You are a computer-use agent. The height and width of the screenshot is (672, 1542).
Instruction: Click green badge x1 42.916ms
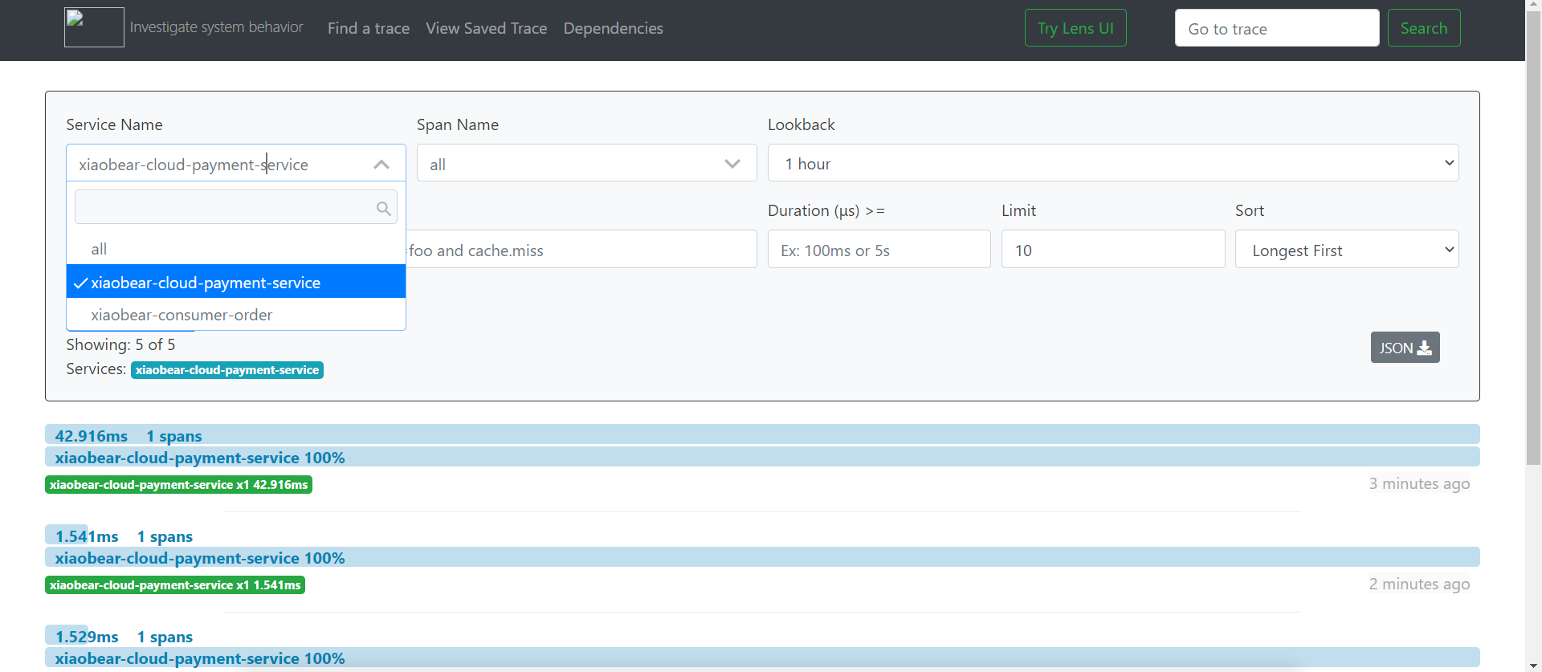tap(178, 485)
